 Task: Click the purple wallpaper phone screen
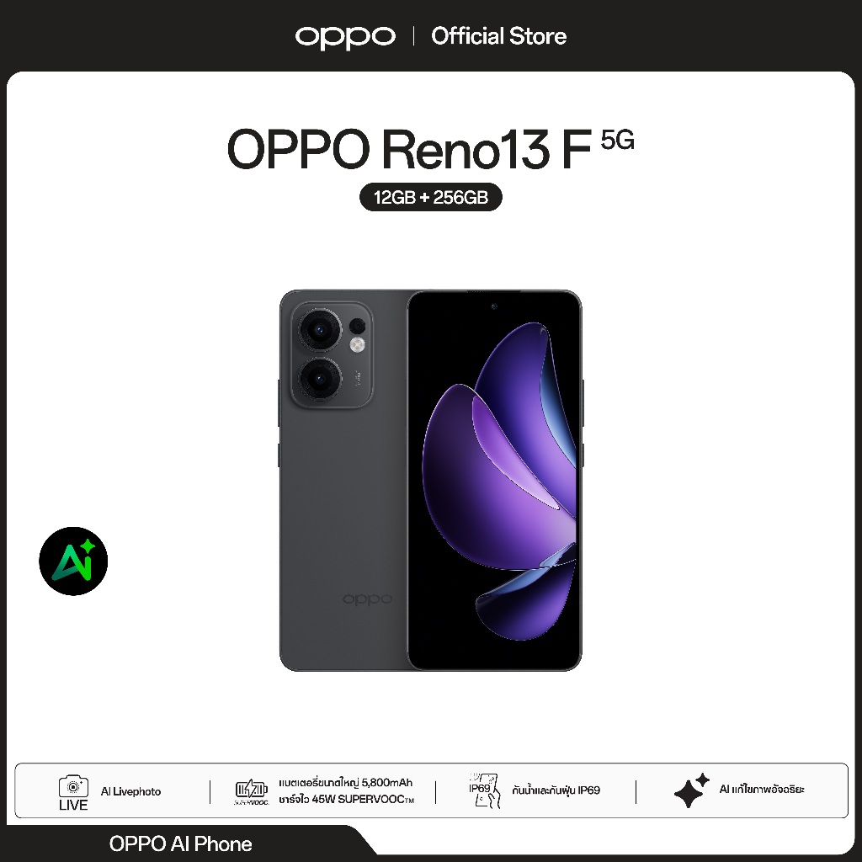(x=494, y=481)
